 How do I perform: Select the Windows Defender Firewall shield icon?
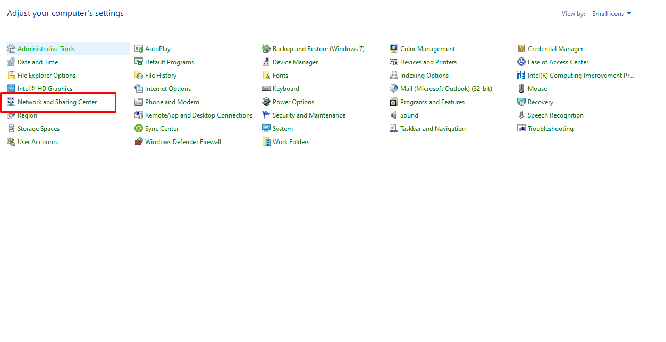coord(138,141)
